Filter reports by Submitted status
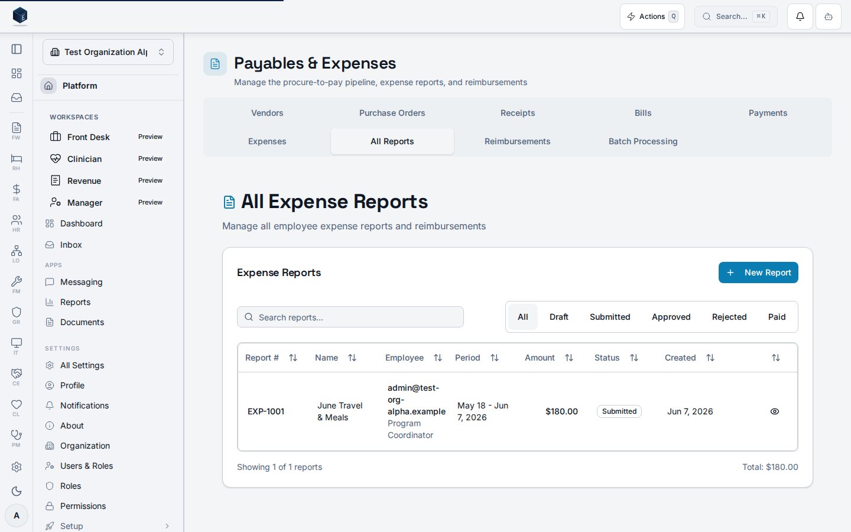This screenshot has height=532, width=851. 610,317
